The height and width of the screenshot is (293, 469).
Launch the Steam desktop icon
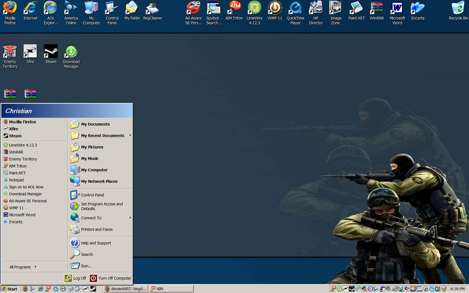click(x=51, y=54)
